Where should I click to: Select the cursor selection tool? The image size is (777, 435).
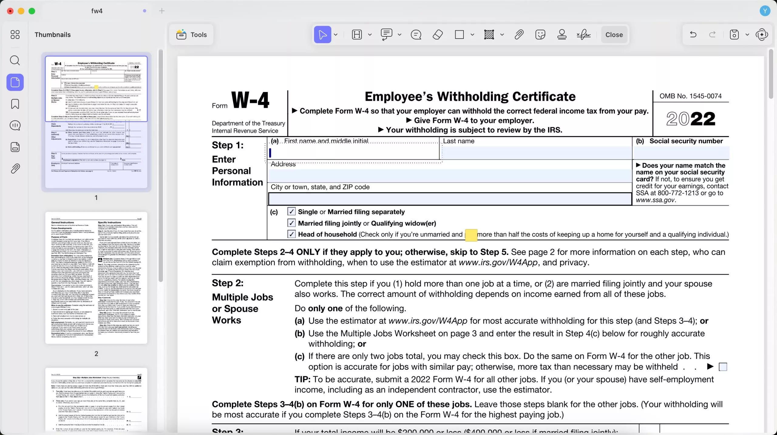point(322,35)
